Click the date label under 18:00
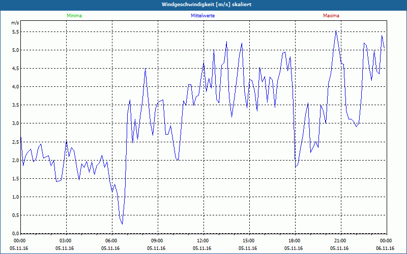 [x=294, y=248]
